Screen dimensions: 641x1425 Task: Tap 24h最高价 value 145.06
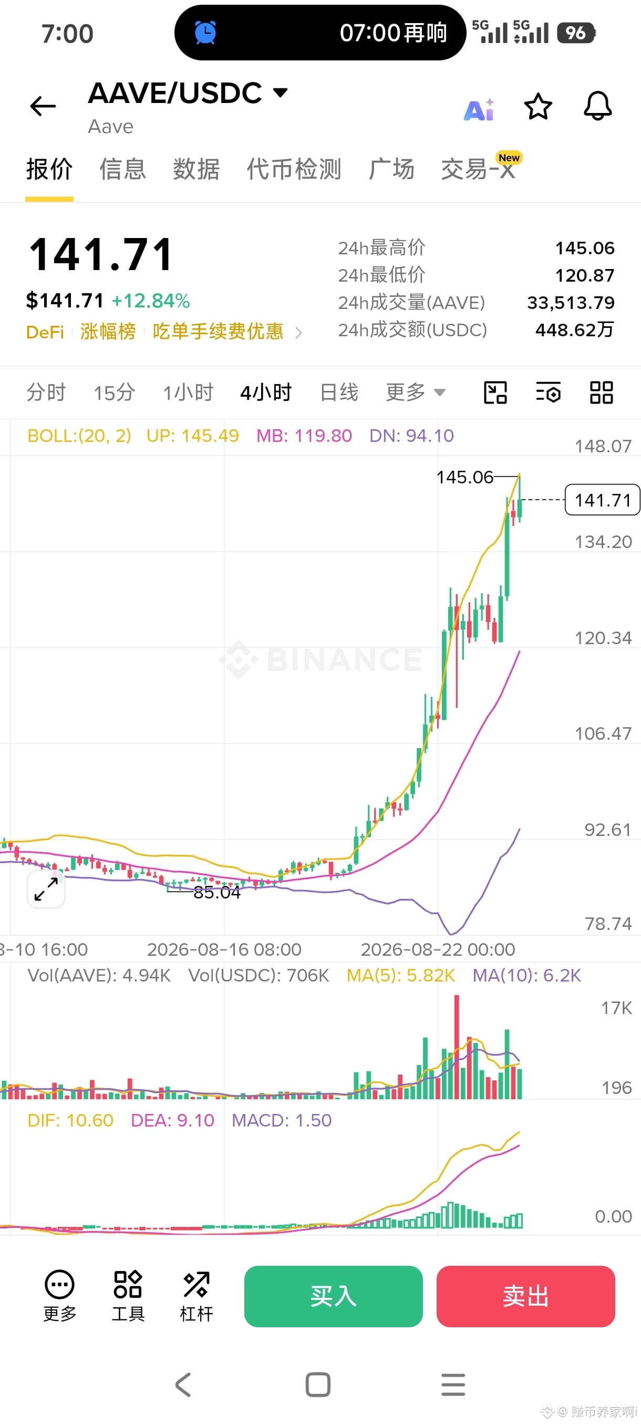tap(585, 249)
